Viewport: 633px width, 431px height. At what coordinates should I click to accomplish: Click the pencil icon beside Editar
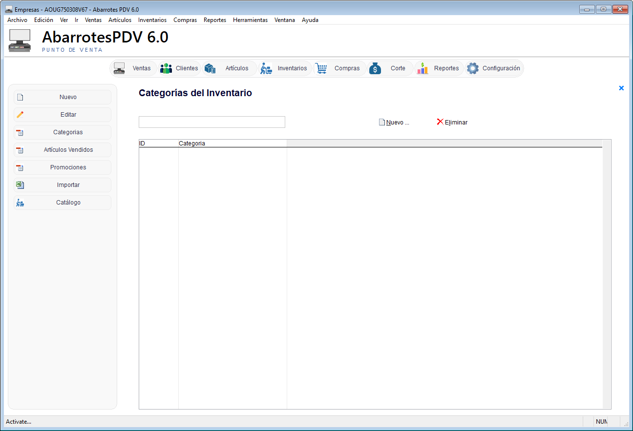[20, 115]
